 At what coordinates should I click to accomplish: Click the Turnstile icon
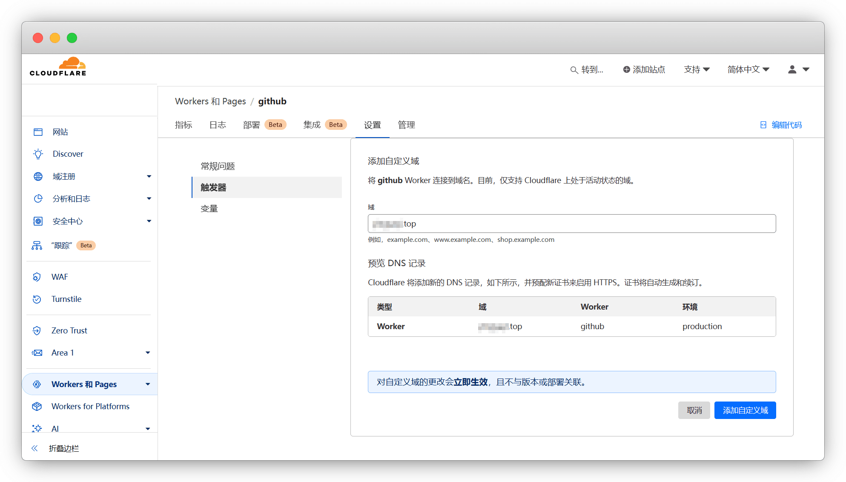click(37, 299)
